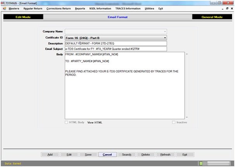The height and width of the screenshot is (167, 235).
Task: Minimize the inner Email Format window
Action: click(x=223, y=9)
